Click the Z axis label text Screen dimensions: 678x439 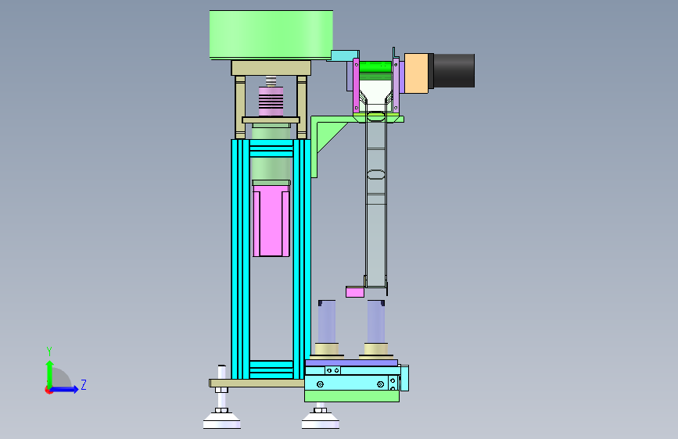click(x=84, y=384)
